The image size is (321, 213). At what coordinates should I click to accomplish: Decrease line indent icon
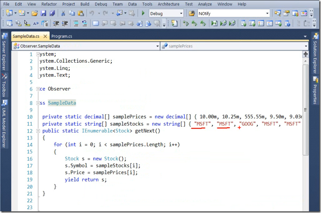pyautogui.click(x=56, y=23)
